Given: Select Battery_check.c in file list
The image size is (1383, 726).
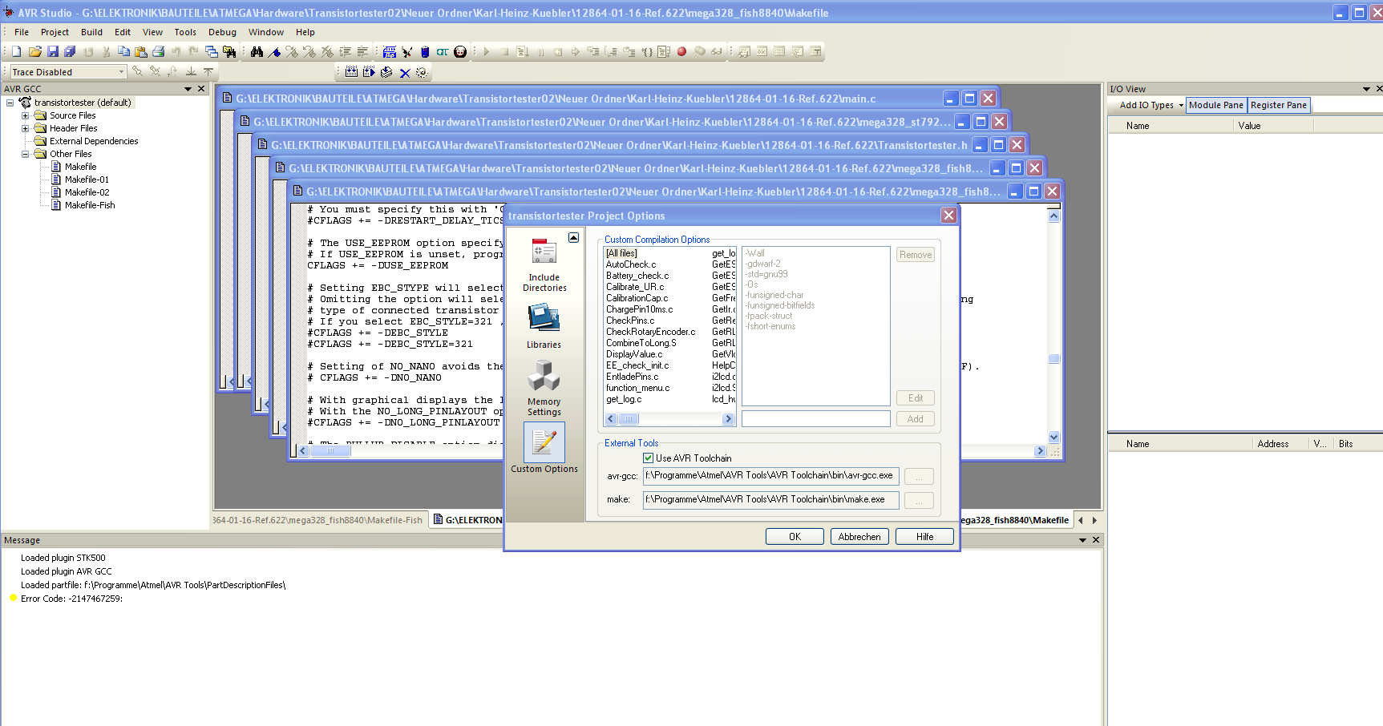Looking at the screenshot, I should (x=637, y=276).
